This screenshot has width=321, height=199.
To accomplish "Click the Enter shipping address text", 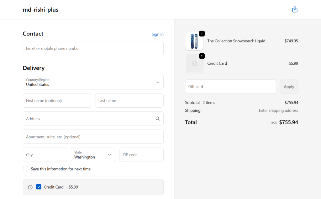I will coord(278,110).
